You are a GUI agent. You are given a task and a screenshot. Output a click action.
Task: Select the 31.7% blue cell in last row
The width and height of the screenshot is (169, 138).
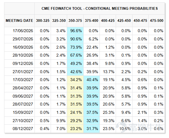pyautogui.click(x=92, y=129)
